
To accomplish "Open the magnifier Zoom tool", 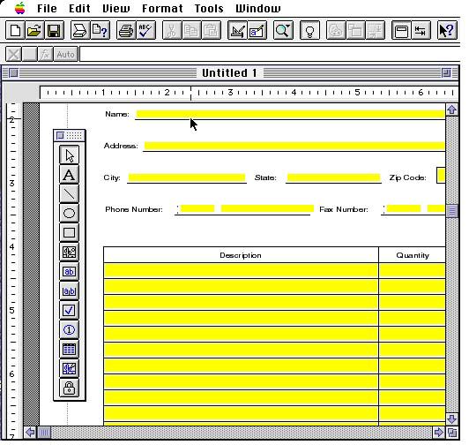I will point(283,30).
